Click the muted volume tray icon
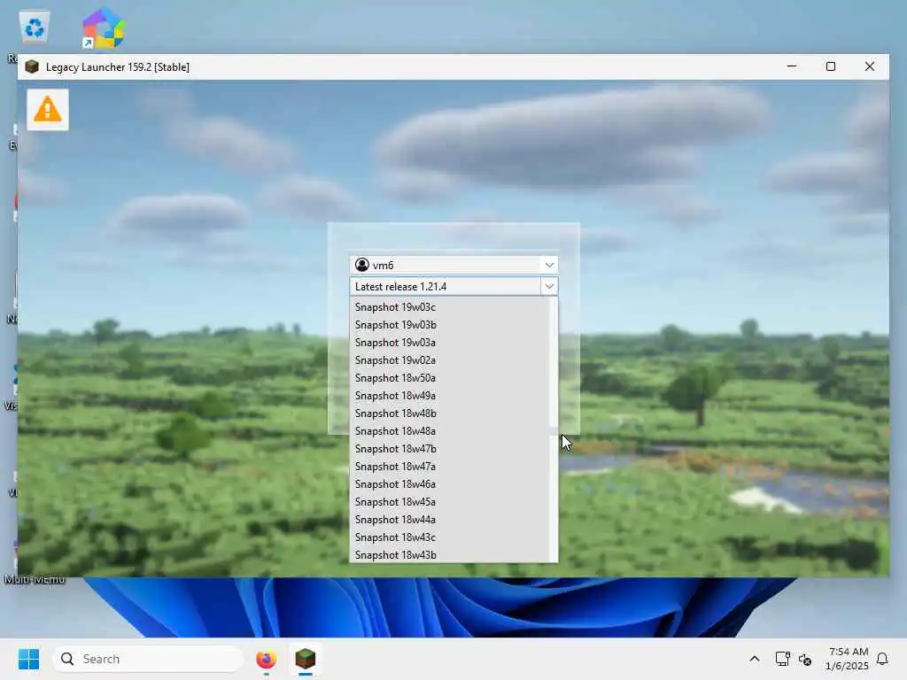 805,659
